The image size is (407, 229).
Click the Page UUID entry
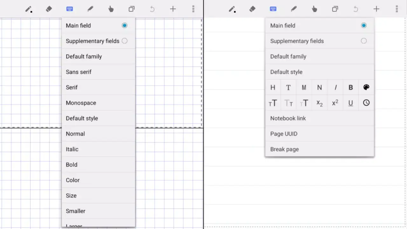pos(284,134)
